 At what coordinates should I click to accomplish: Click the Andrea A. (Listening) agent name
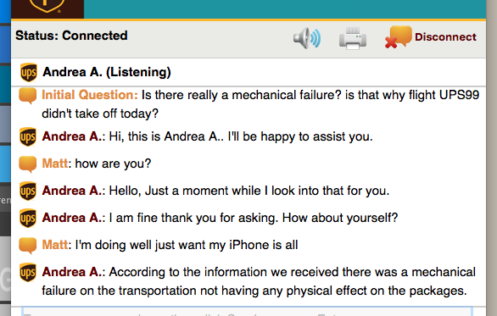pyautogui.click(x=107, y=72)
